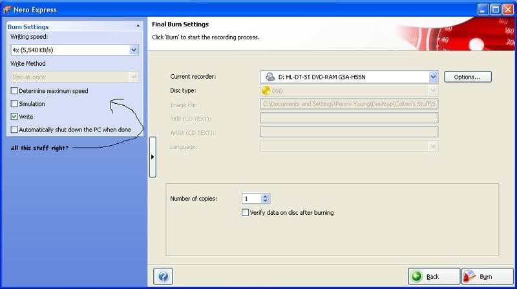The height and width of the screenshot is (289, 517).
Task: Uncheck the Write checkbox
Action: 14,117
